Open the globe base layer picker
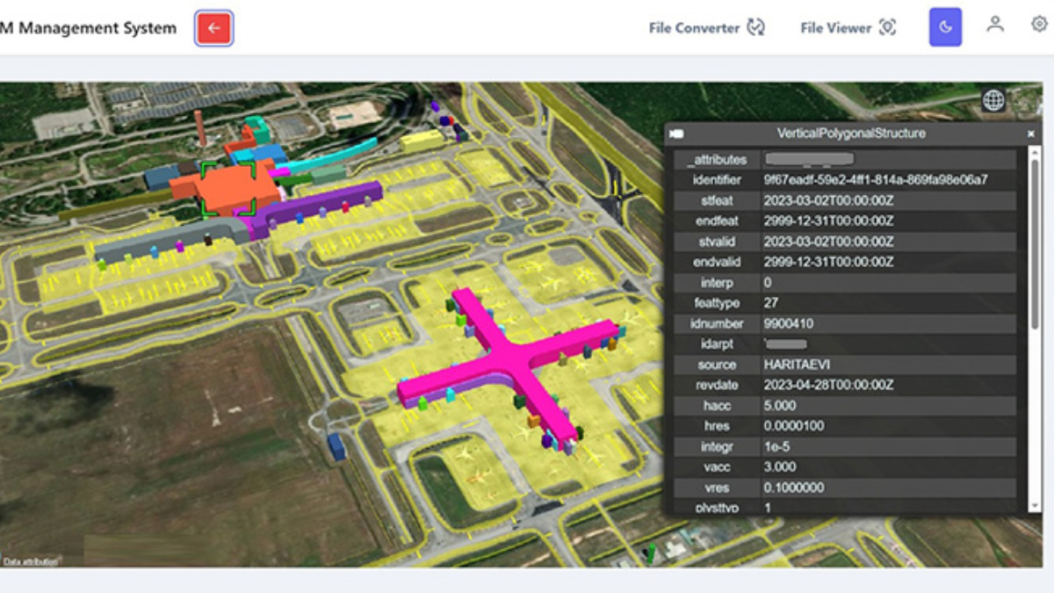The image size is (1054, 593). tap(993, 100)
